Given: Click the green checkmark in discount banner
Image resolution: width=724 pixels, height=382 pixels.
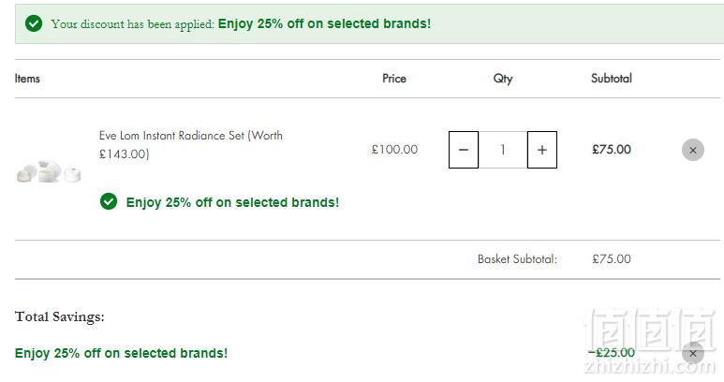Looking at the screenshot, I should 34,23.
